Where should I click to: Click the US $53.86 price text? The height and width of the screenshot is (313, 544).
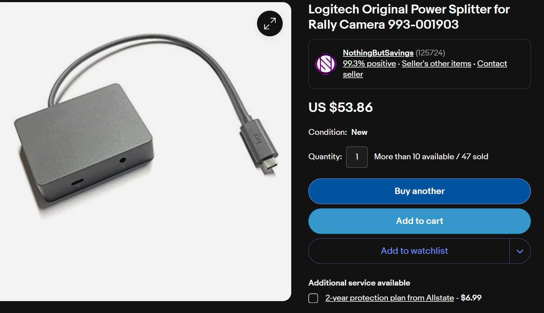point(340,107)
